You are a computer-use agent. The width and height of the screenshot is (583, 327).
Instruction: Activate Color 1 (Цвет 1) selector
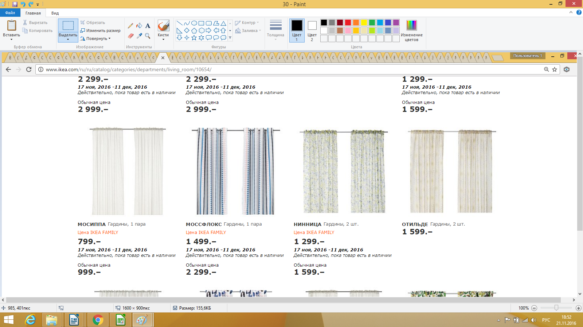tap(297, 31)
